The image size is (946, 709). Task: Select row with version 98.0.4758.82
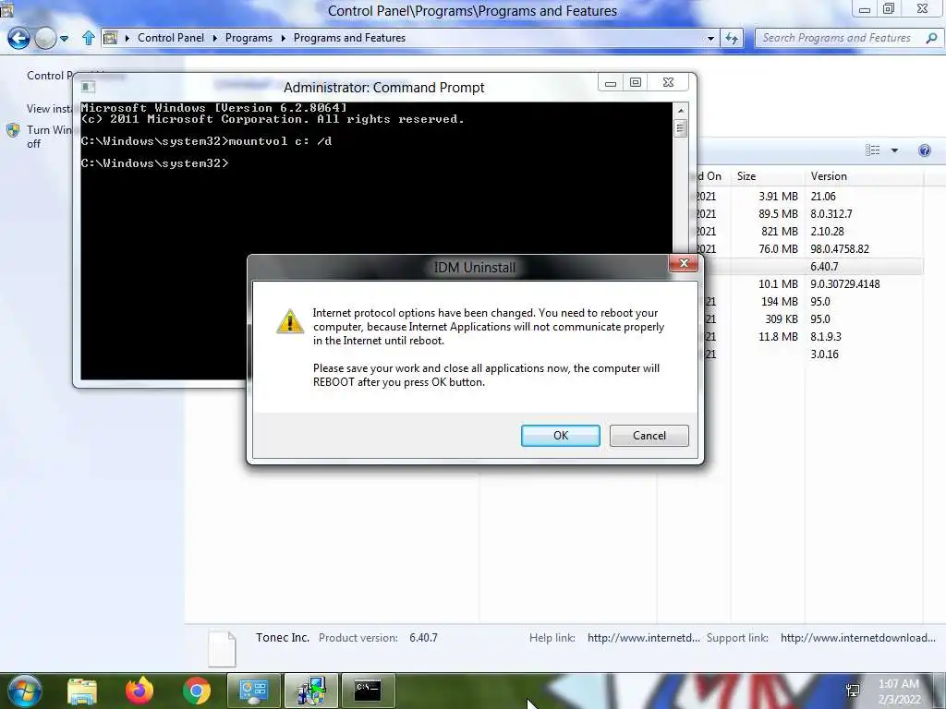[x=808, y=249]
